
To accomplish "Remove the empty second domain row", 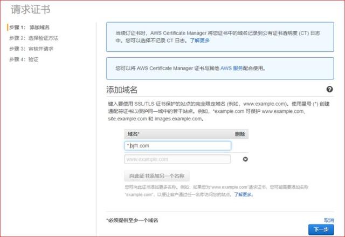I will (245, 159).
